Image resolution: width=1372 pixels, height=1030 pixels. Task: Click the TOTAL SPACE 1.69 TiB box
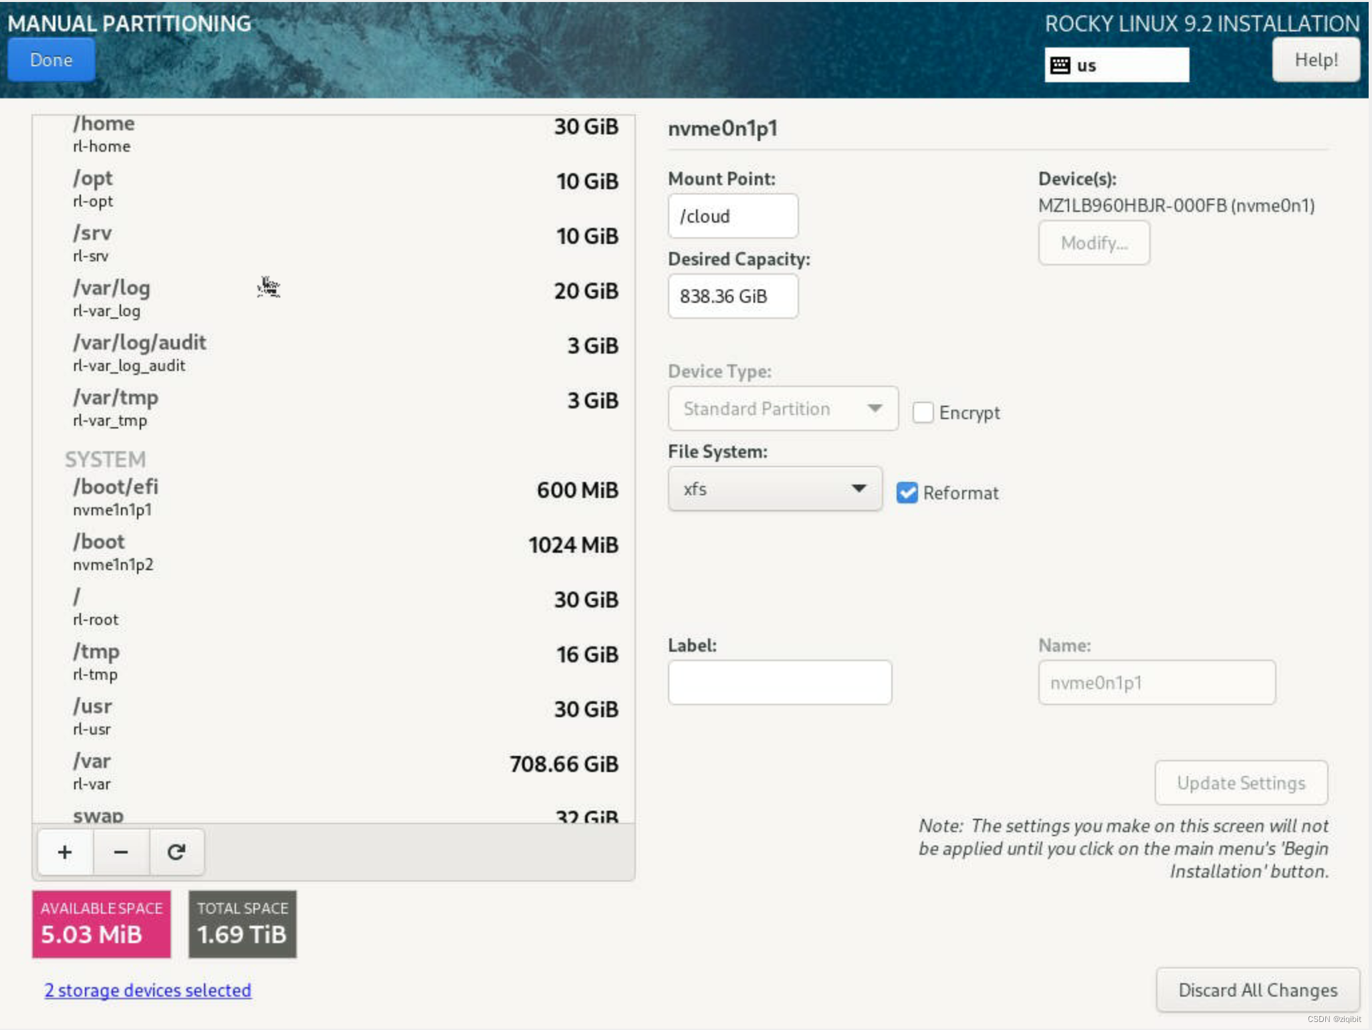243,924
